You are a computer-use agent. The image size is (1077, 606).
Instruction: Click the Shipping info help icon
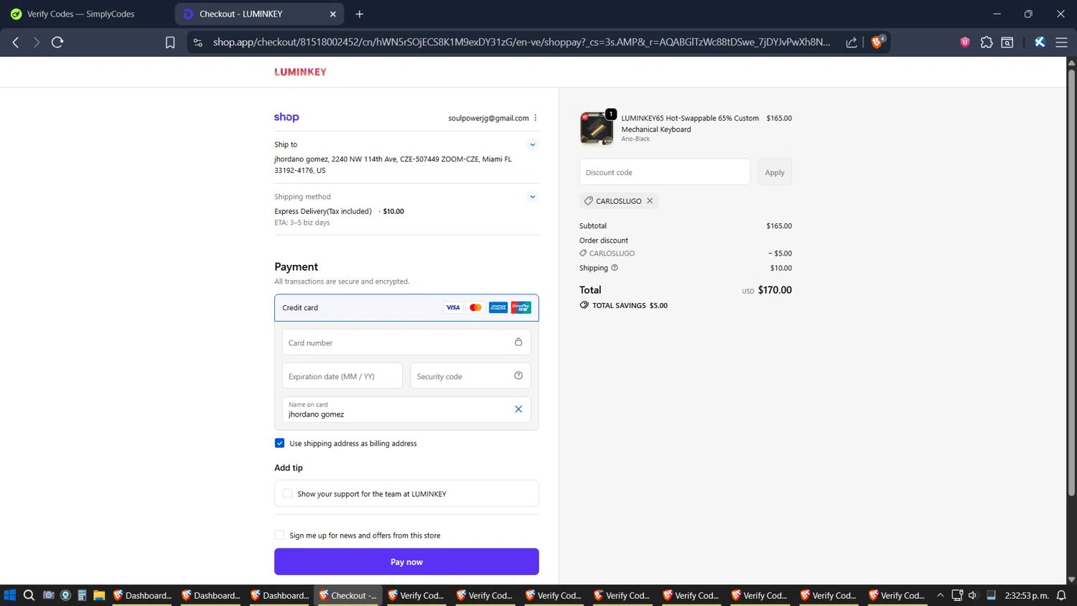coord(615,268)
